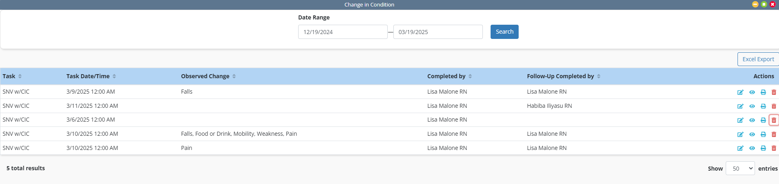Delete the 3/9/2025 Falls record
The image size is (779, 184).
[774, 92]
